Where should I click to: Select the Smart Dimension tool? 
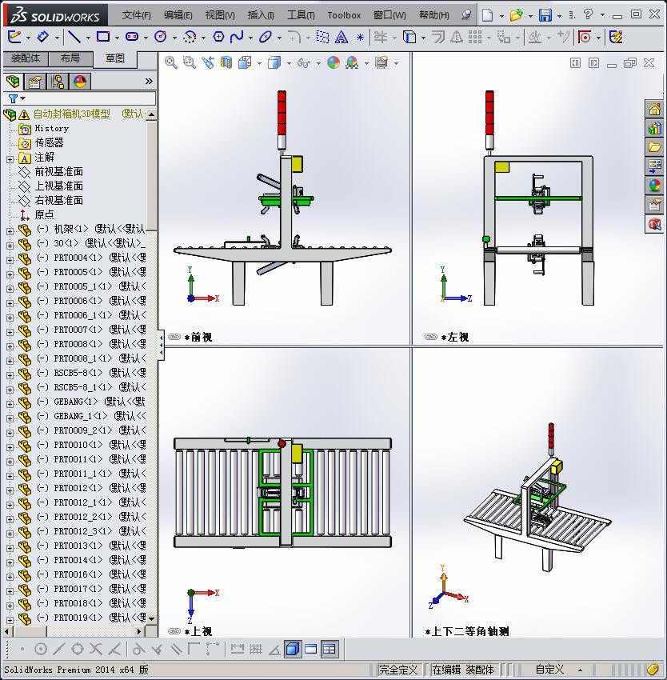(42, 37)
